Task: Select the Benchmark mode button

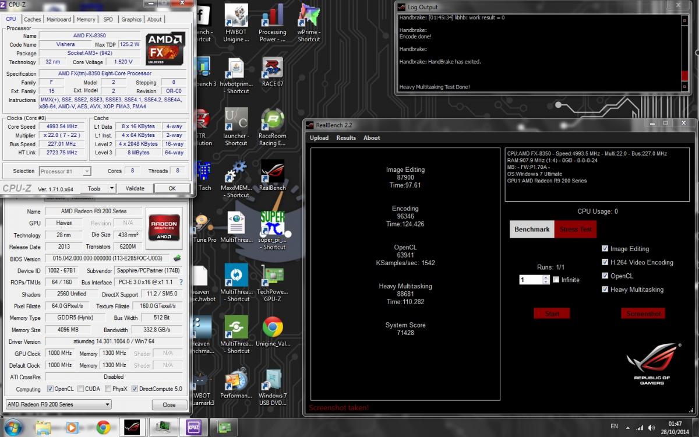Action: pos(532,229)
